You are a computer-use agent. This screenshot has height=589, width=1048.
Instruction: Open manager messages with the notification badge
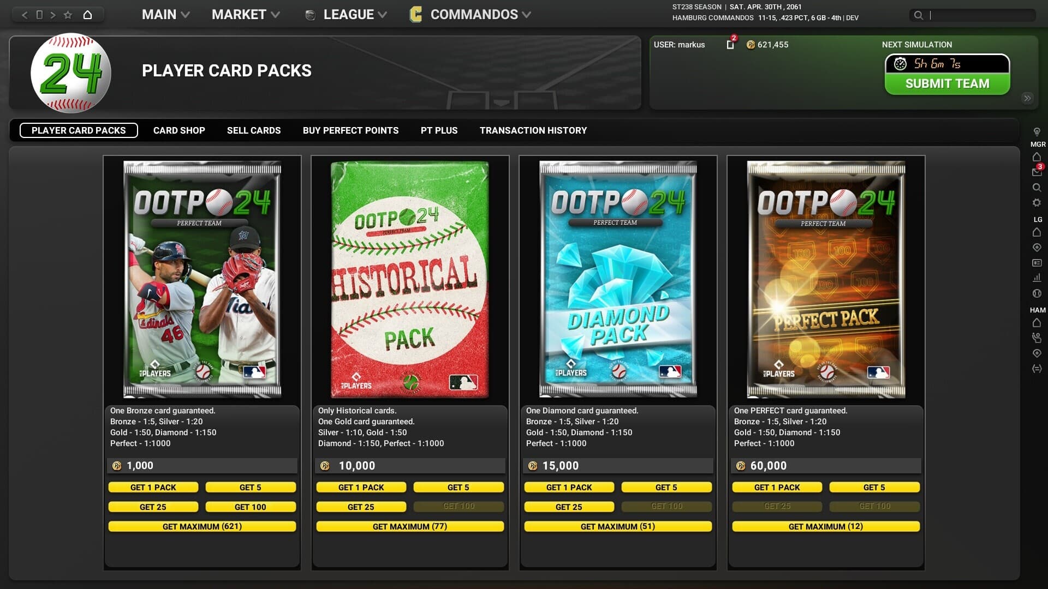click(x=1037, y=172)
